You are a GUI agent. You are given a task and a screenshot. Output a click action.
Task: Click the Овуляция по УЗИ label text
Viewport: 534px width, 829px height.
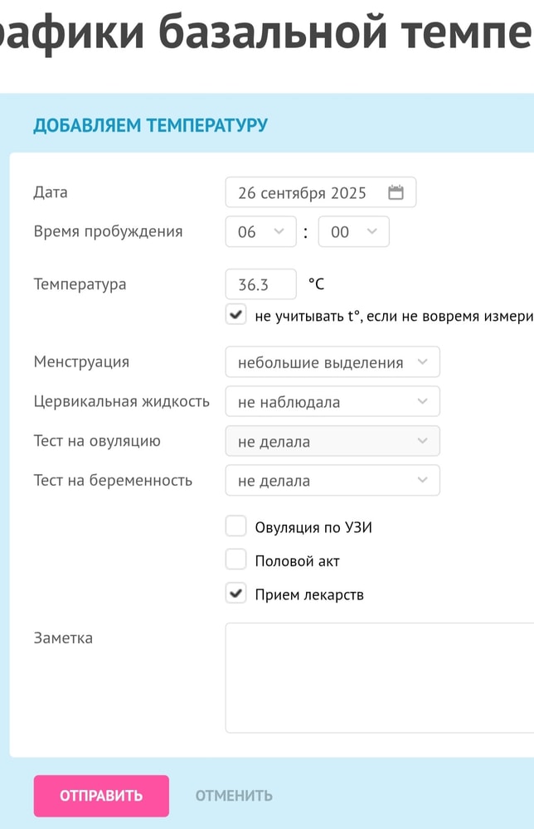tap(313, 527)
